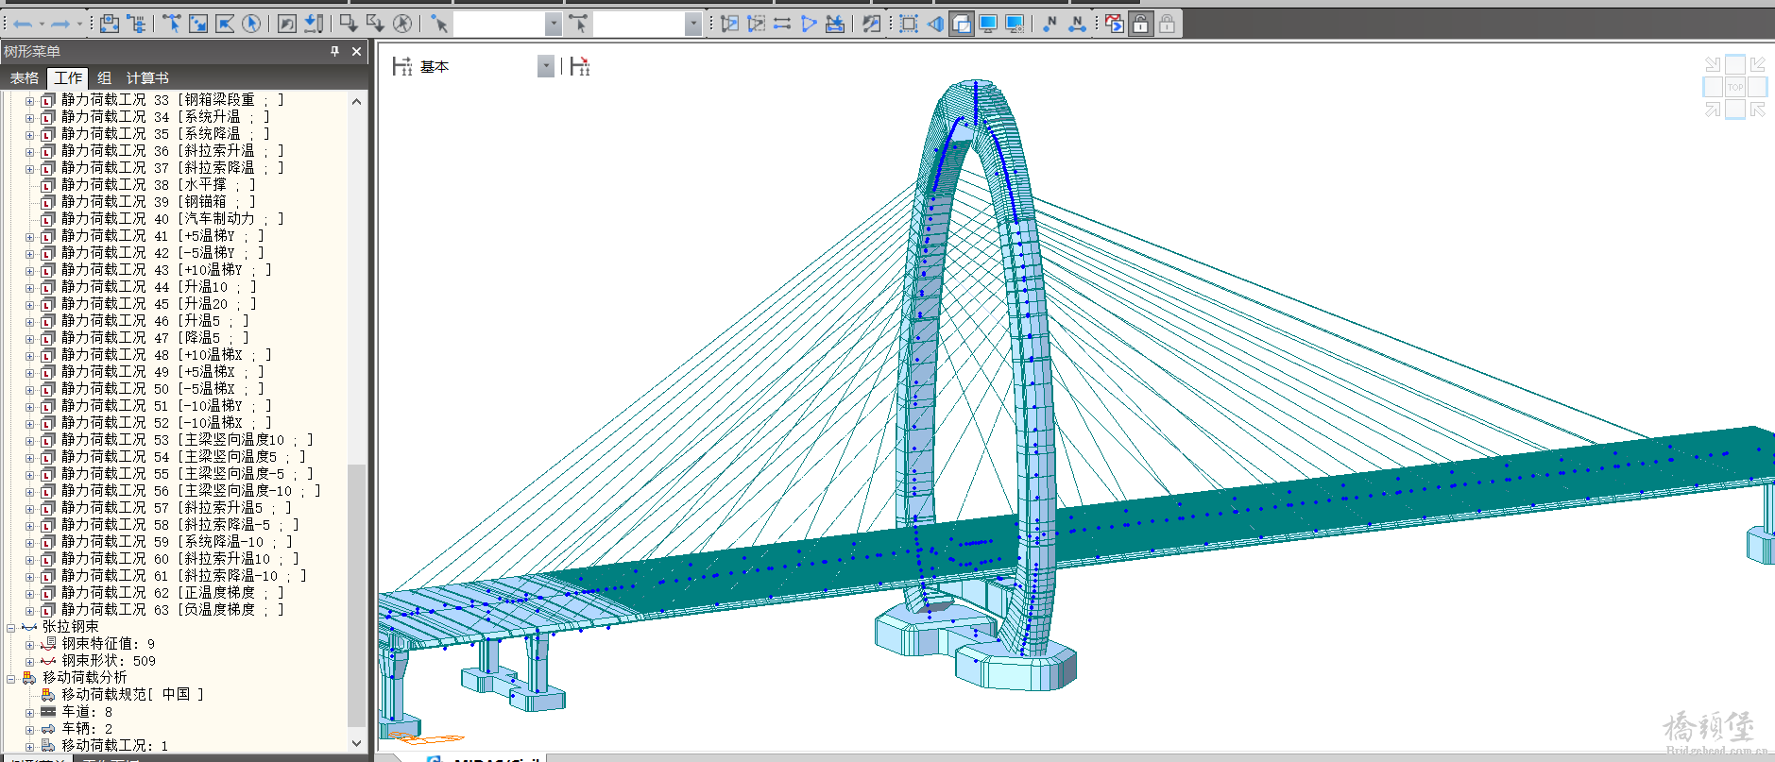This screenshot has height=762, width=1775.
Task: Toggle element number display icon
Action: 1077,24
